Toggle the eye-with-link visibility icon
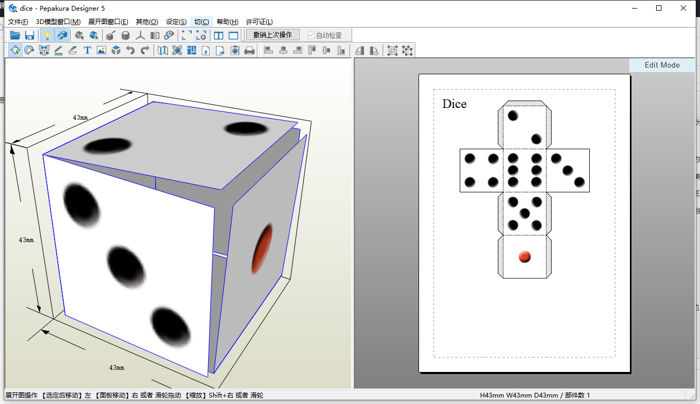This screenshot has height=404, width=700. [169, 35]
